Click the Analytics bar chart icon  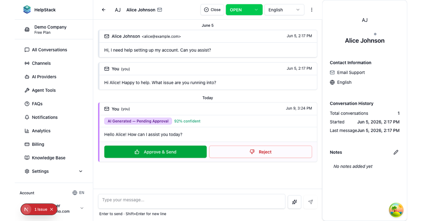pyautogui.click(x=27, y=131)
